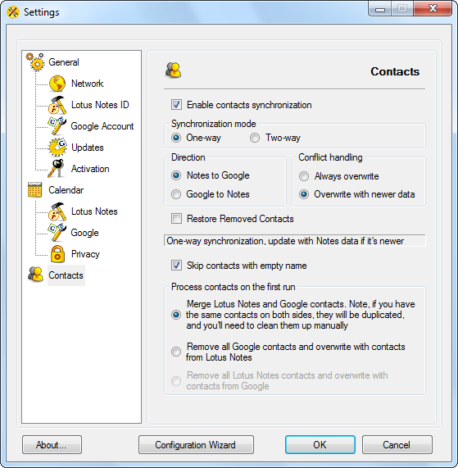Click the Network globe icon
458x468 pixels.
point(57,84)
